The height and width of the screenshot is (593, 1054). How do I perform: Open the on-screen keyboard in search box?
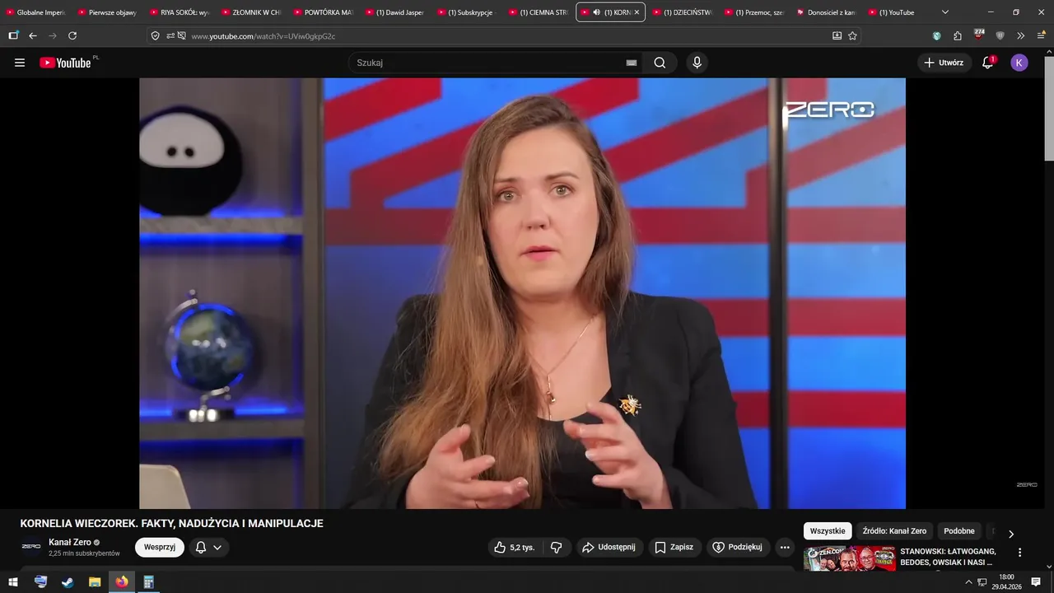coord(632,63)
